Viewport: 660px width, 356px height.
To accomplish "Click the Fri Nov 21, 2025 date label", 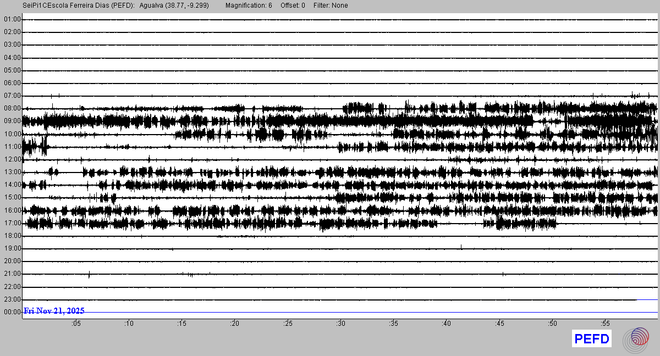I will pos(54,311).
